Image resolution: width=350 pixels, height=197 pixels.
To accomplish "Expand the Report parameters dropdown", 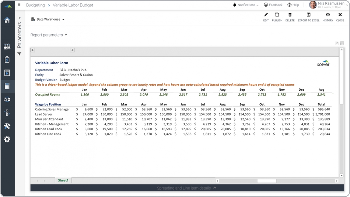I will coord(49,35).
